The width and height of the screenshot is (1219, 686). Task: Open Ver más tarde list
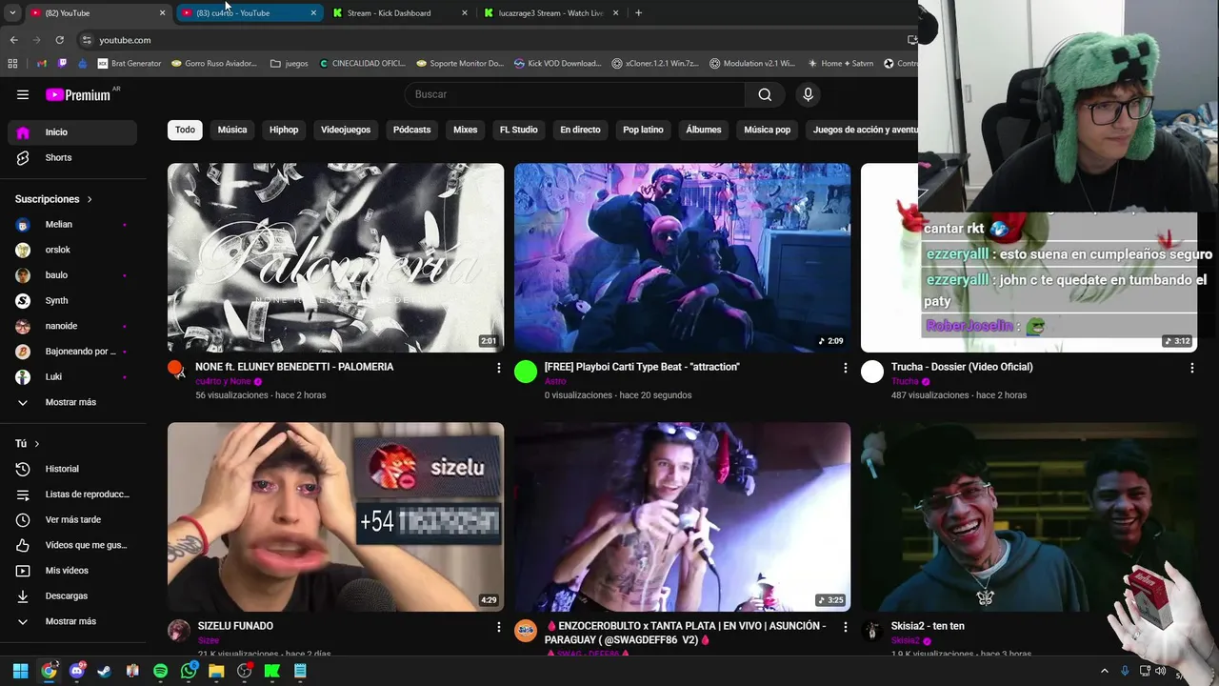click(x=72, y=519)
